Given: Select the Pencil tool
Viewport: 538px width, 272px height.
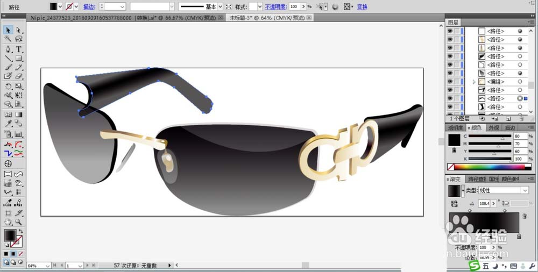Looking at the screenshot, I should tap(18, 67).
